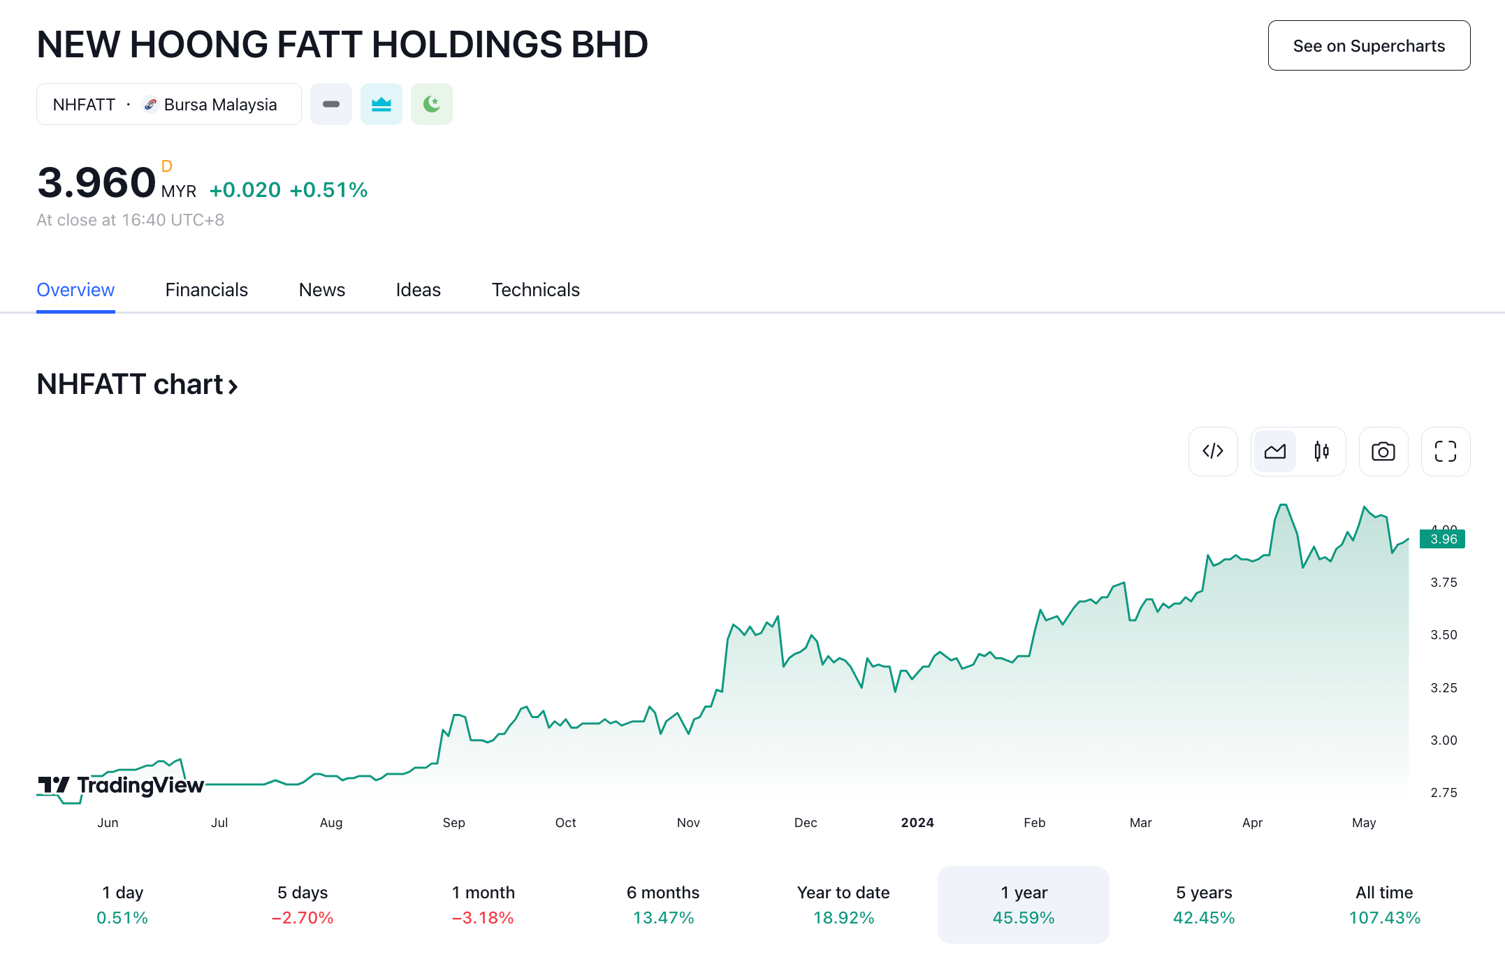The height and width of the screenshot is (957, 1505).
Task: Select the 5 years time range
Action: tap(1203, 905)
